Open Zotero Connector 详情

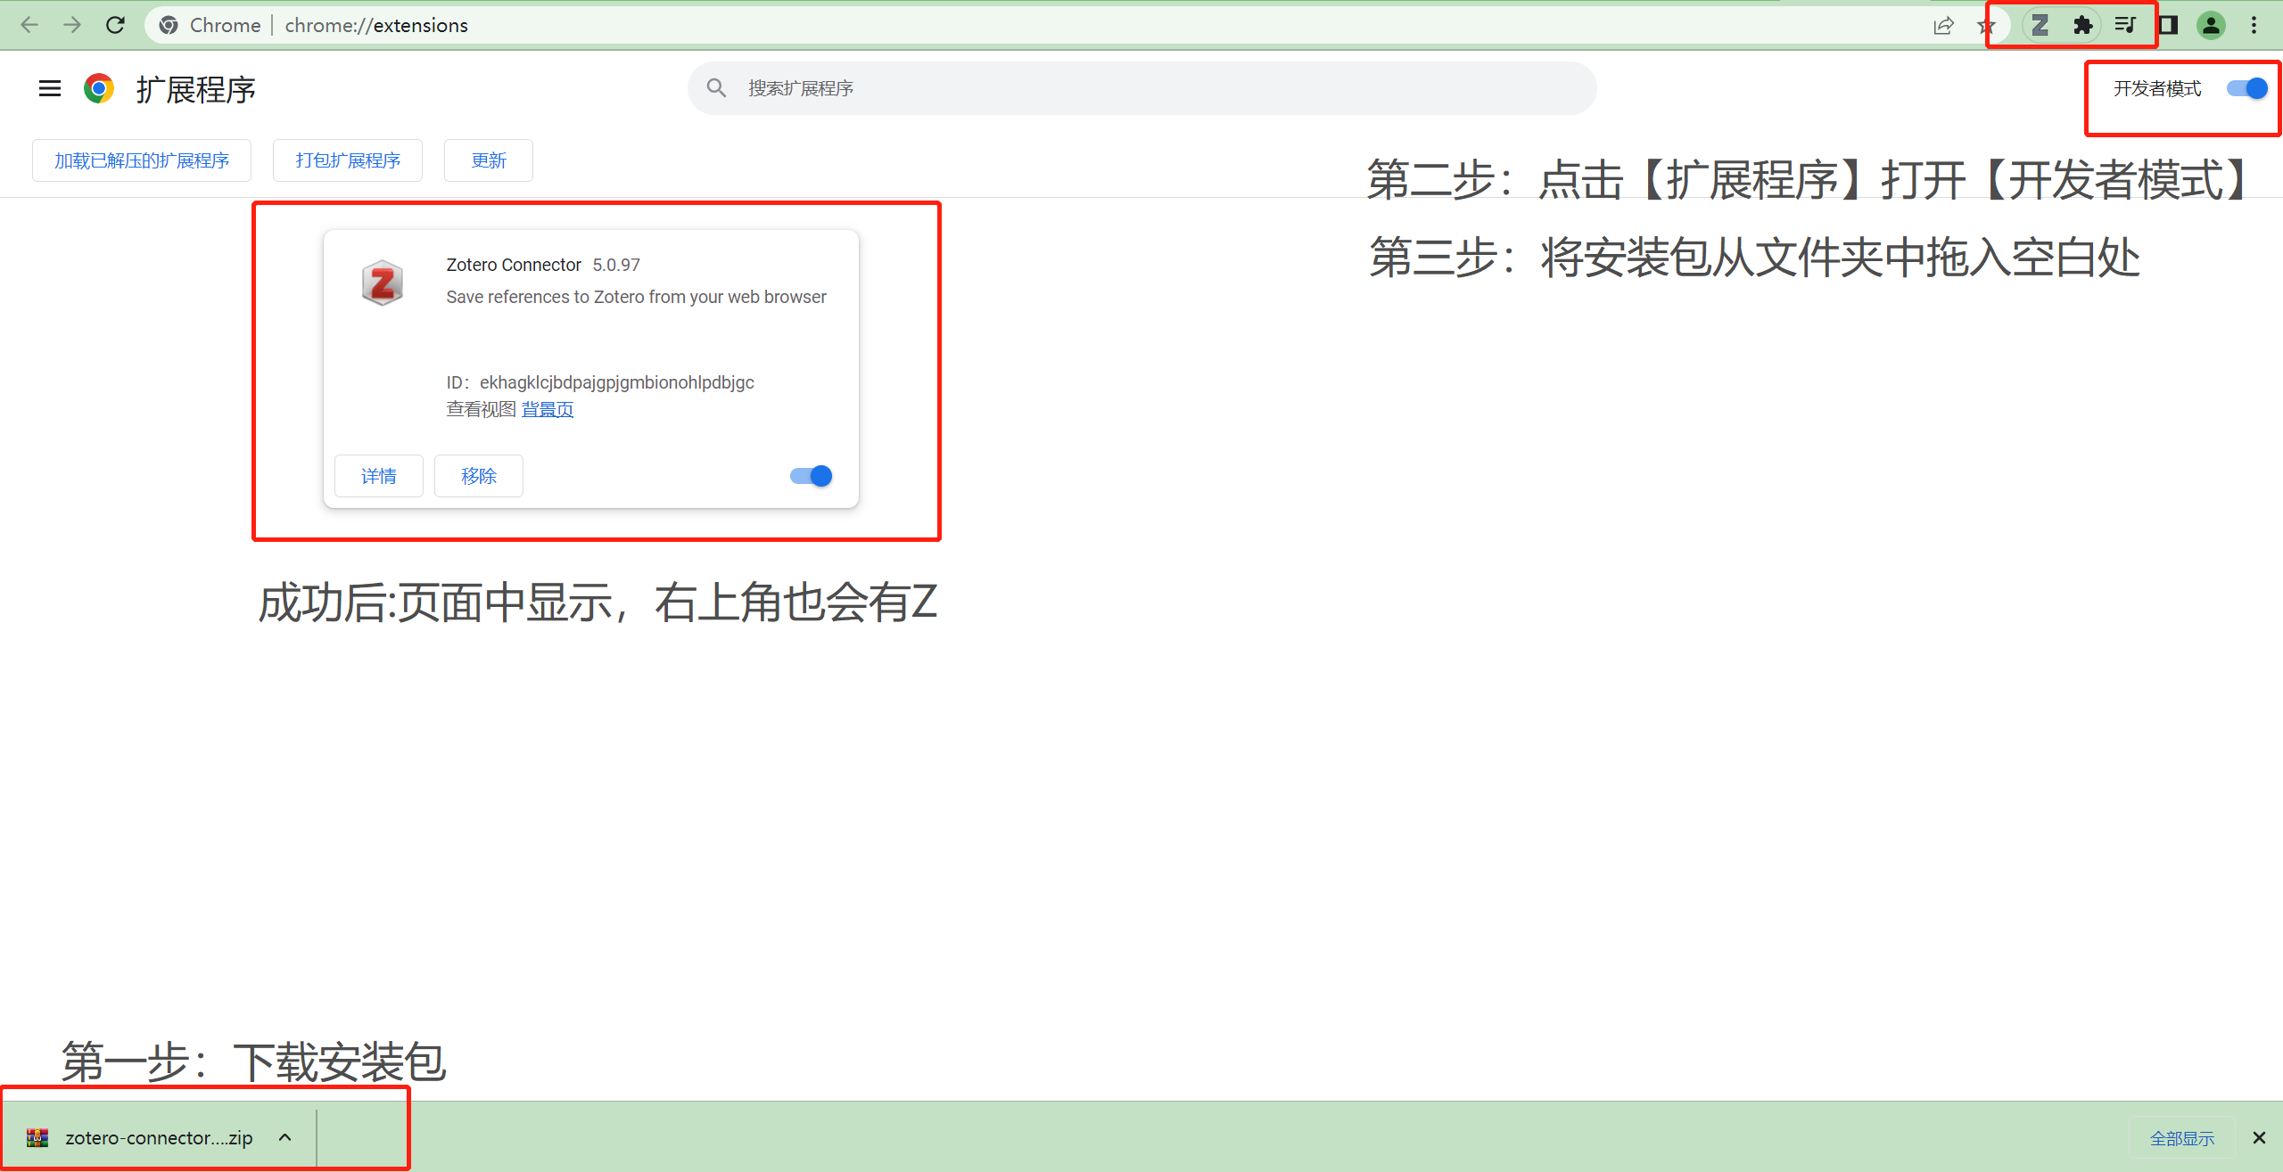point(379,476)
